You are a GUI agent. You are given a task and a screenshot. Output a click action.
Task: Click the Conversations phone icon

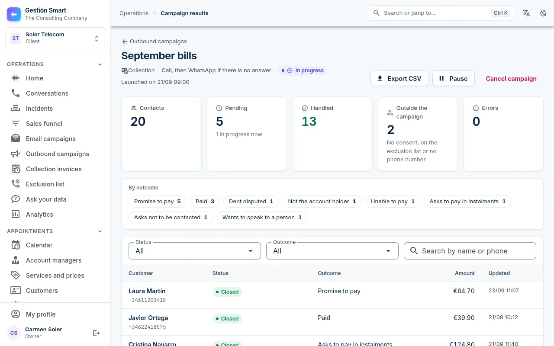tap(16, 93)
